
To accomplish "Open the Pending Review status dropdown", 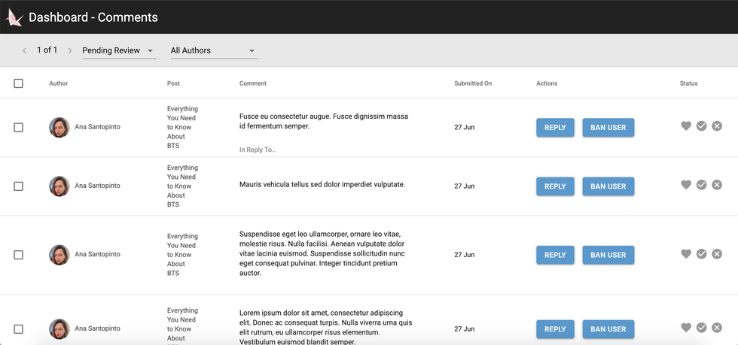I will click(x=118, y=50).
